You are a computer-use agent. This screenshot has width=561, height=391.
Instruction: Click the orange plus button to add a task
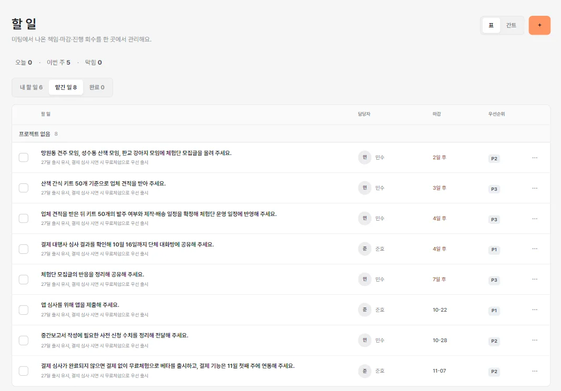click(x=539, y=25)
